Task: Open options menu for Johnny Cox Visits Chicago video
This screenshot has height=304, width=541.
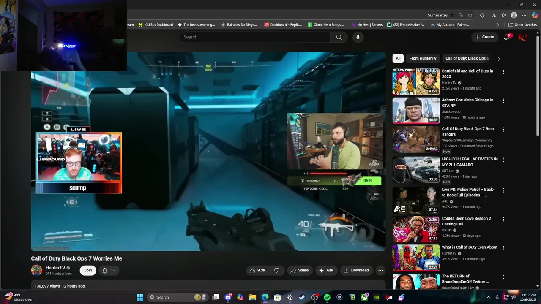Action: 503,101
